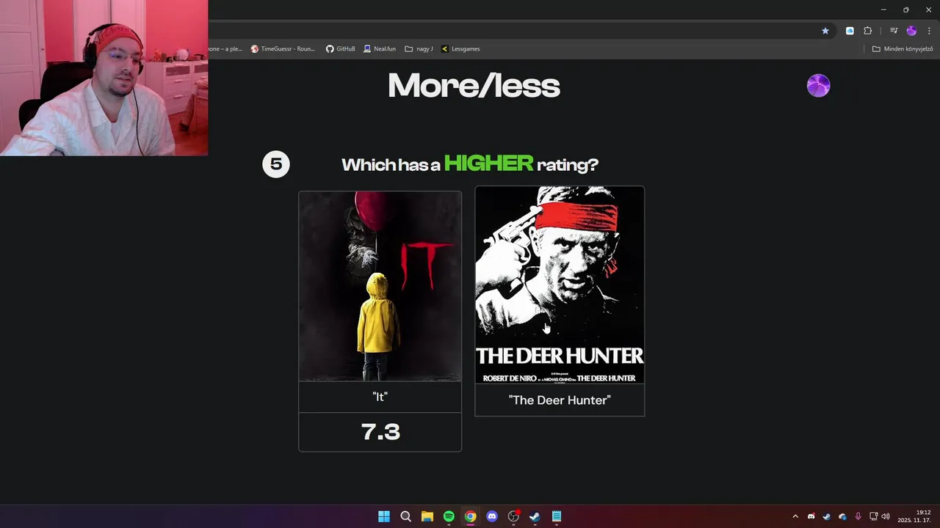
Task: Open the TimeGuessr bookmark
Action: coord(283,49)
